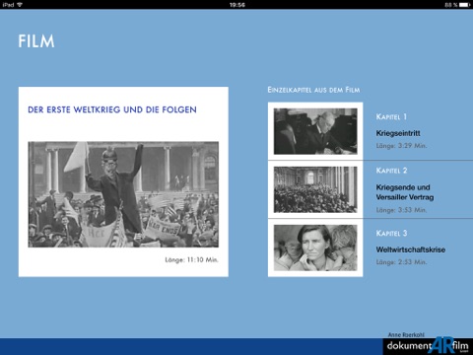
Task: Tap the 'Kapitel 1' heading
Action: click(391, 116)
